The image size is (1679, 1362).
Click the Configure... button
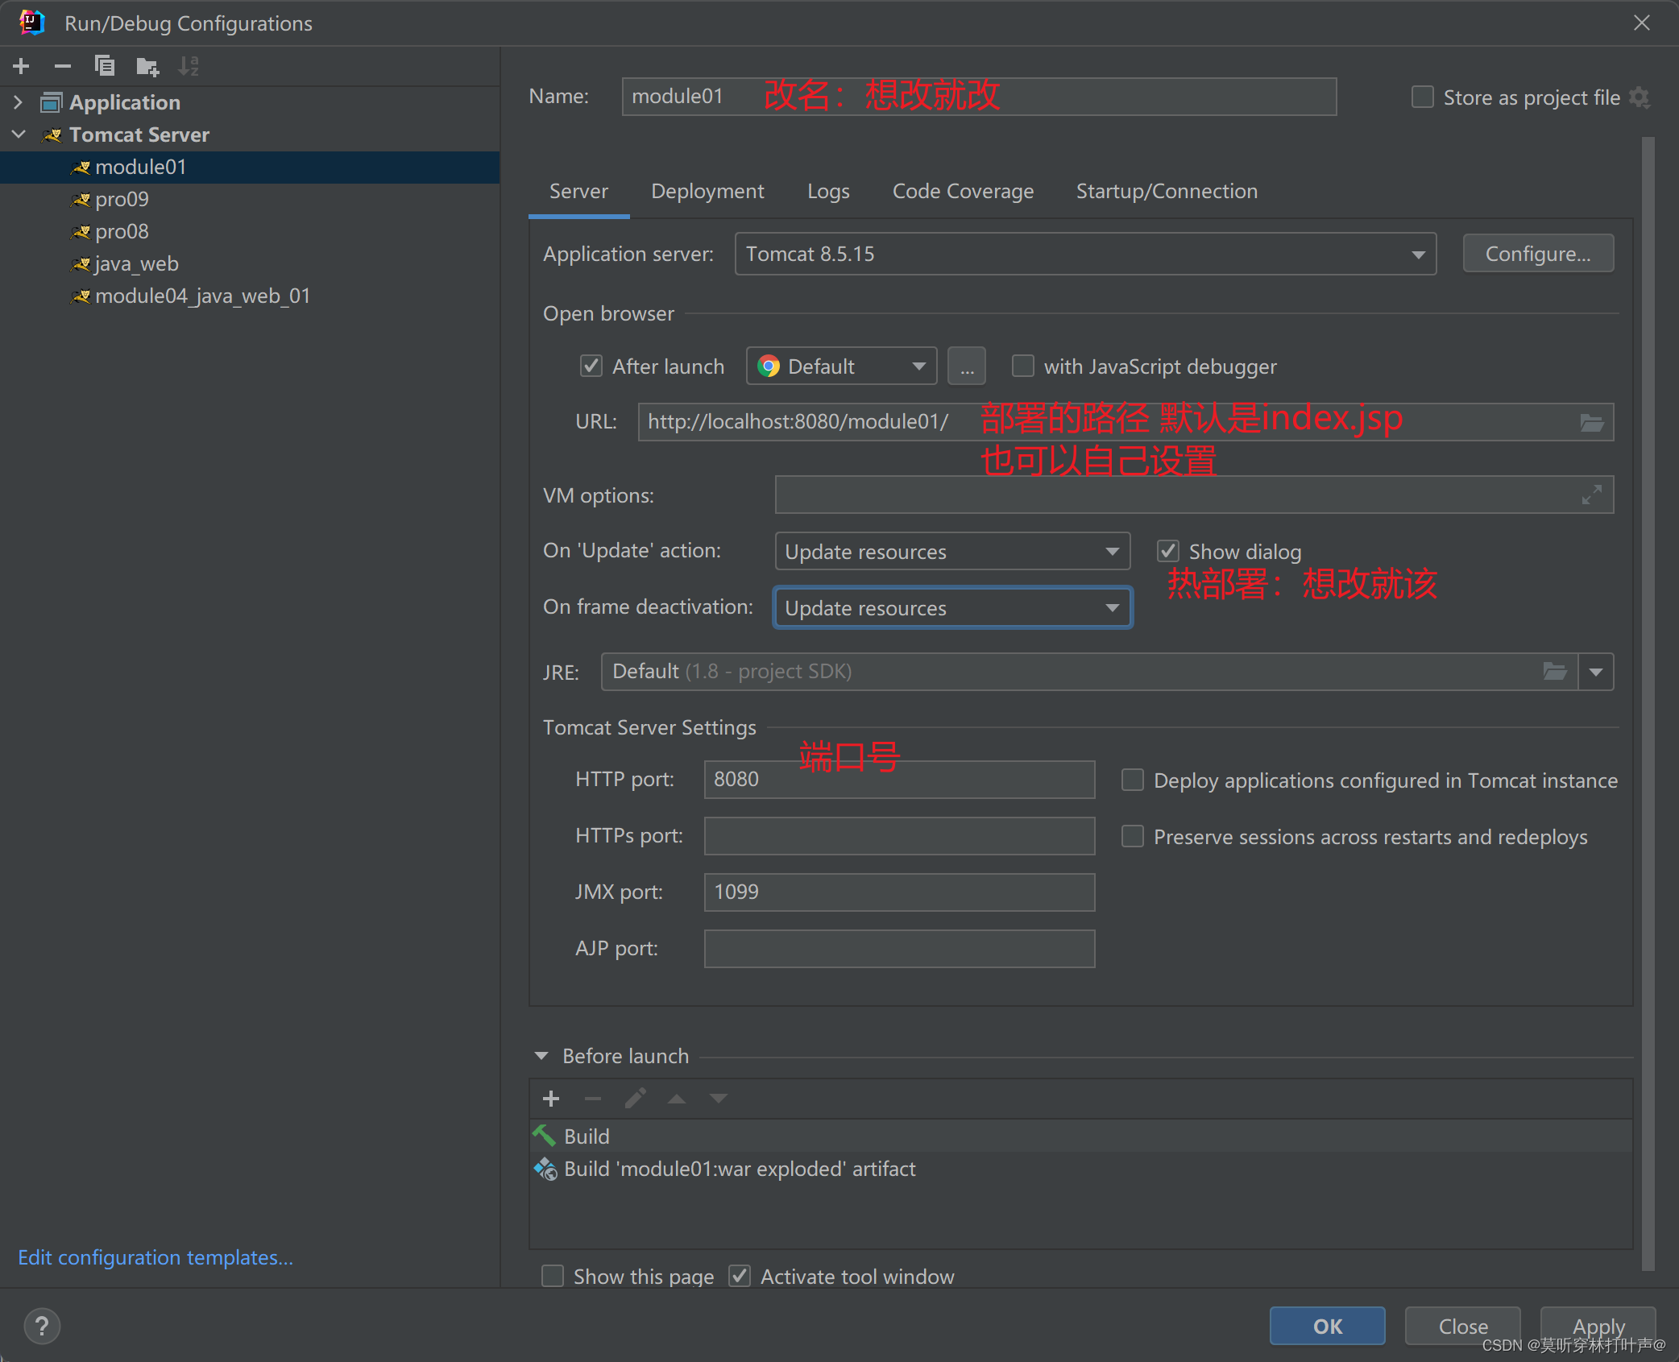pyautogui.click(x=1537, y=255)
